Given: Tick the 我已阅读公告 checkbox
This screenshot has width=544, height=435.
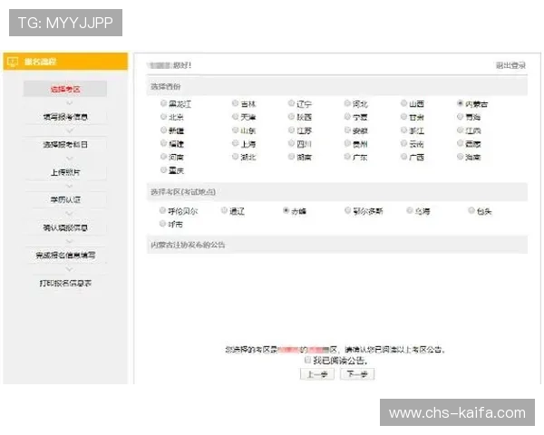Looking at the screenshot, I should pos(307,360).
